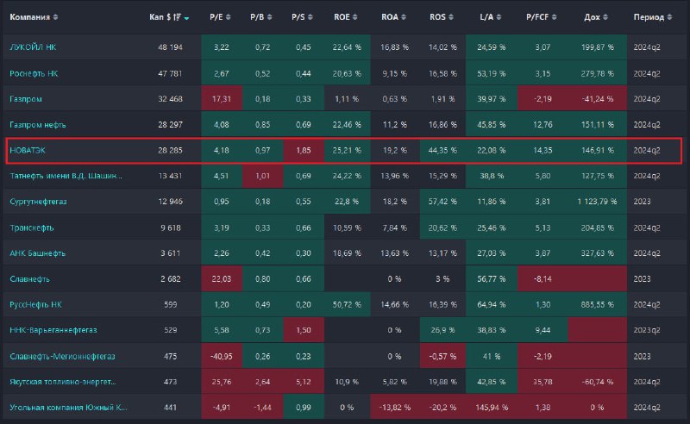Select РуссНефть ROE value 50,72 %
Image resolution: width=690 pixels, height=424 pixels.
coord(347,304)
